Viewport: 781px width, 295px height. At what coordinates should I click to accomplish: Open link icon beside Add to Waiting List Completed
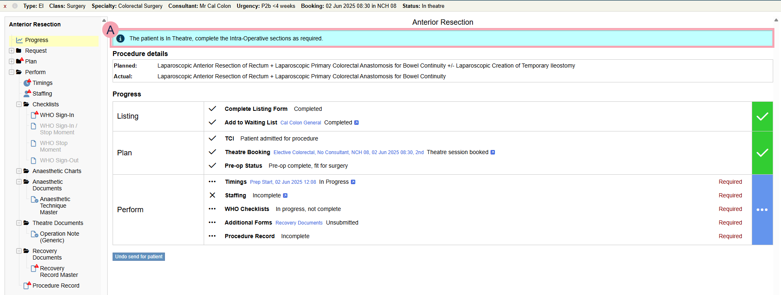click(356, 123)
